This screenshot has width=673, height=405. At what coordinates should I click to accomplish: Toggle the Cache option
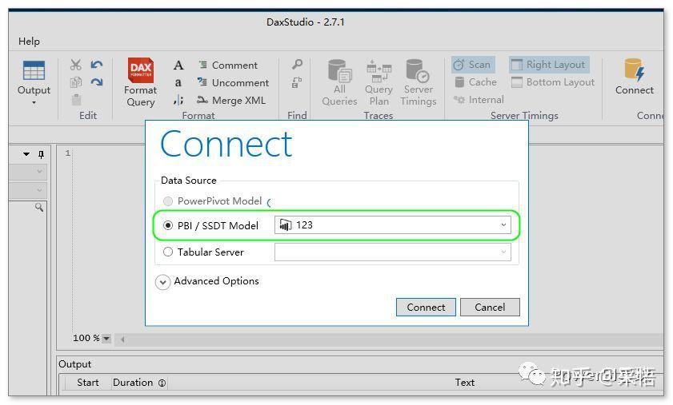(475, 81)
